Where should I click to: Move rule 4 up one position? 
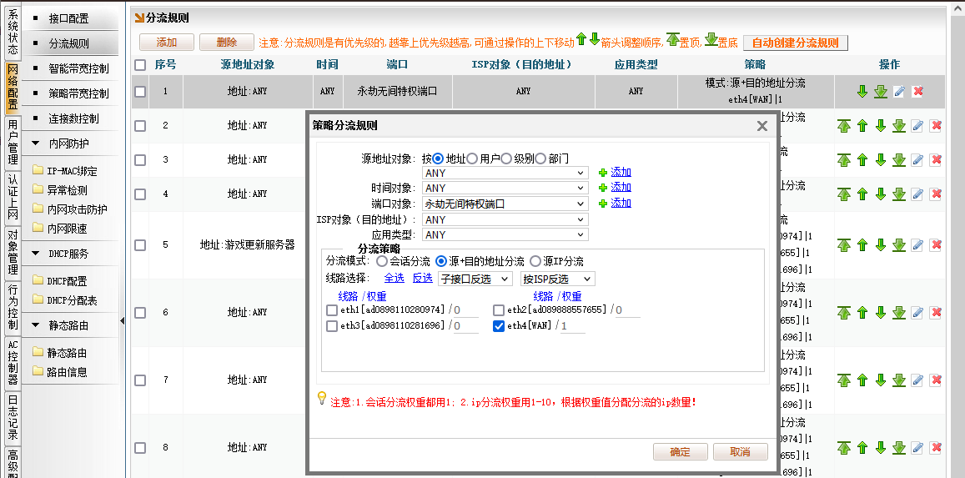(862, 194)
